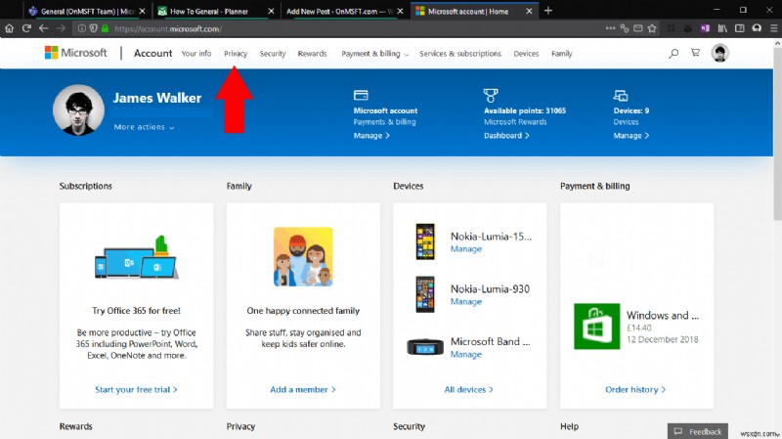The width and height of the screenshot is (782, 439).
Task: Click the Account heading link
Action: click(x=152, y=53)
